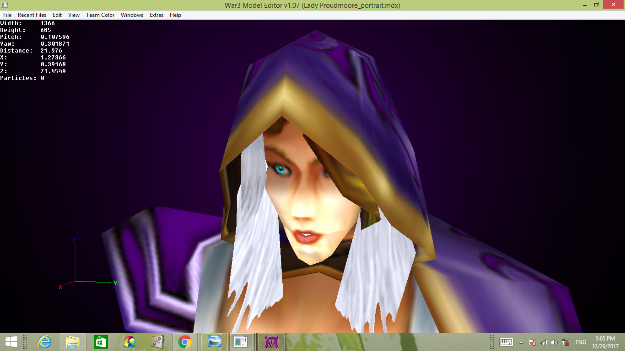Open the File menu
Screen dimensions: 625x351
click(7, 15)
